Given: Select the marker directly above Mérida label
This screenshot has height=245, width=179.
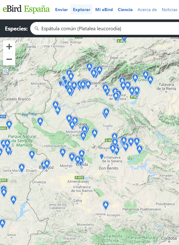Looking at the screenshot, I should coord(82,154).
